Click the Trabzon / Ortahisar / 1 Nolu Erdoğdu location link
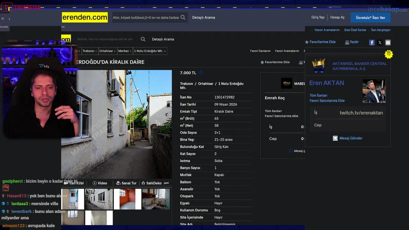The image size is (409, 230). point(212,86)
